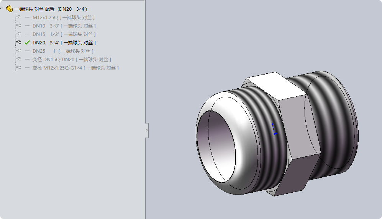Collapse the root configuration tree arrow
382x219 pixels.
[x=1, y=9]
